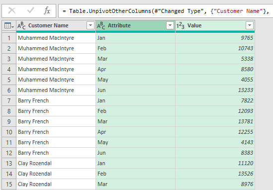Screen dimensions: 273x190
Task: Click value cell 13233
Action: [215, 90]
